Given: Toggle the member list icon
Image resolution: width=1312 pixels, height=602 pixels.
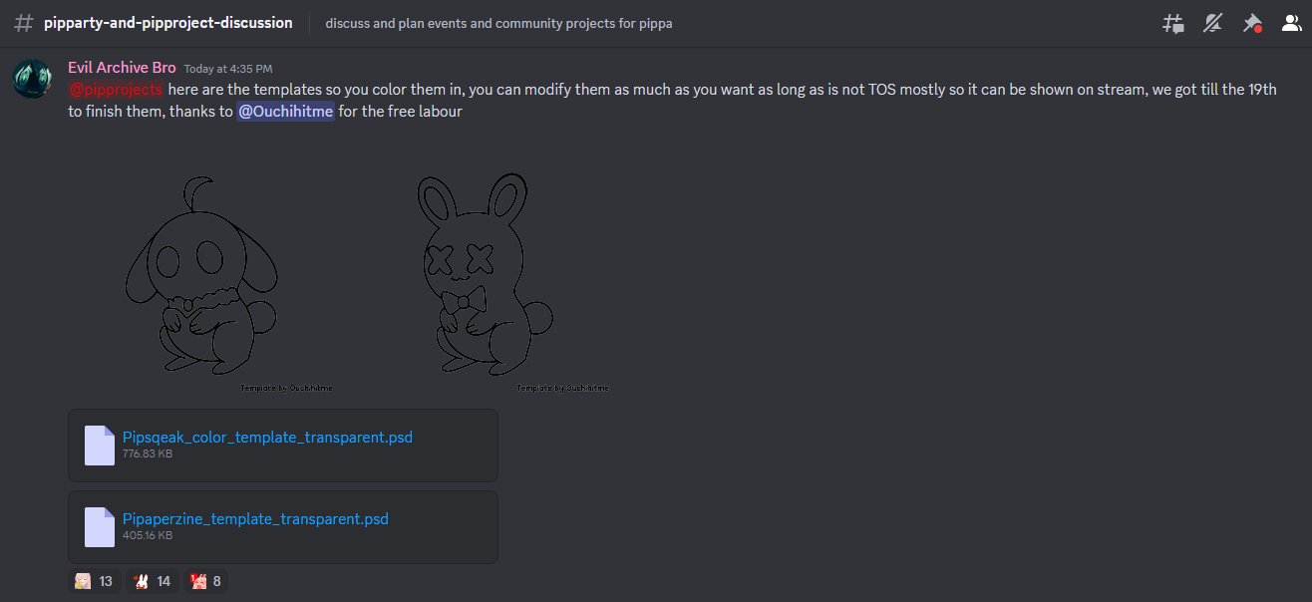Looking at the screenshot, I should pos(1291,23).
